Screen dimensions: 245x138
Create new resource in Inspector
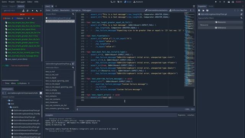coord(199,10)
